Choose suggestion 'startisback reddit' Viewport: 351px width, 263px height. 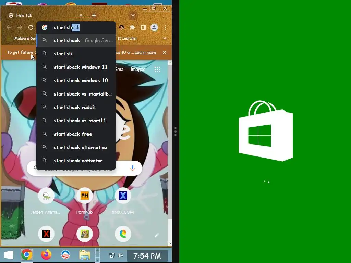point(76,107)
